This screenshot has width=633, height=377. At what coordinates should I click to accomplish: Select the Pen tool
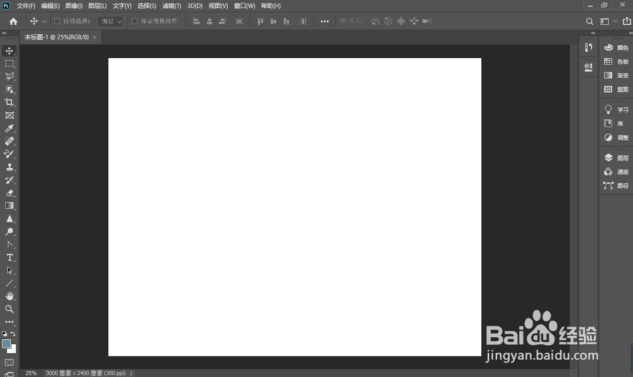tap(9, 244)
